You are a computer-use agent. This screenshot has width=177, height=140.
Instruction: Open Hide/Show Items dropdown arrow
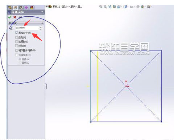134,7
